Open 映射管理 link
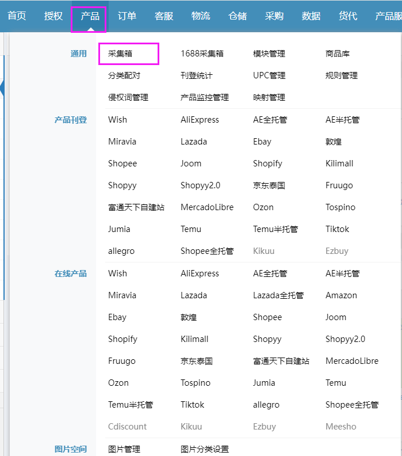 [269, 97]
